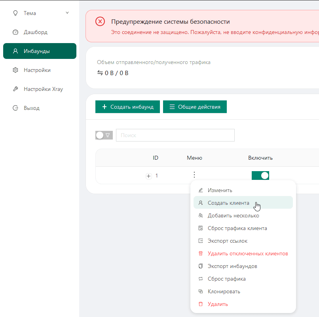The width and height of the screenshot is (319, 317).
Task: Click the logout icon for Выход
Action: [x=15, y=108]
